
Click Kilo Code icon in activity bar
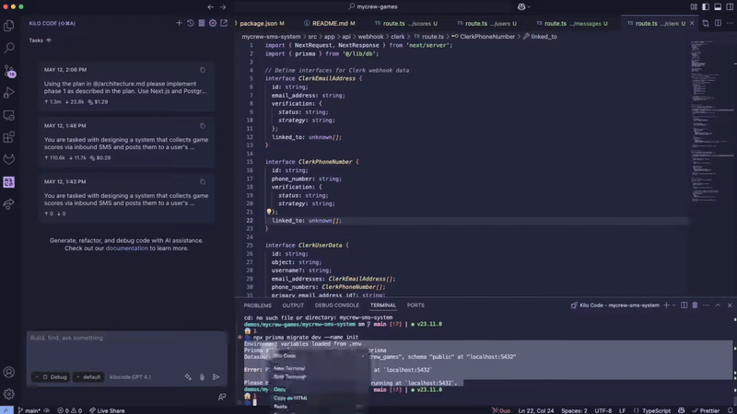pos(9,182)
